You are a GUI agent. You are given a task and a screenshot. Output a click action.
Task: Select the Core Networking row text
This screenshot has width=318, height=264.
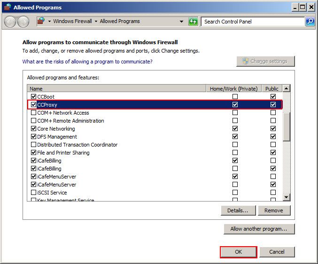pyautogui.click(x=56, y=129)
